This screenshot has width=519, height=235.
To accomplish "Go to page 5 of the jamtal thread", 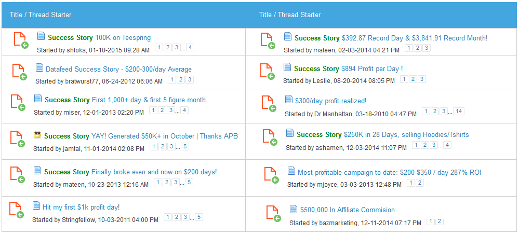I will click(185, 146).
